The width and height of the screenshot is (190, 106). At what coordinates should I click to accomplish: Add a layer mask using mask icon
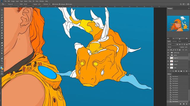pos(176,71)
